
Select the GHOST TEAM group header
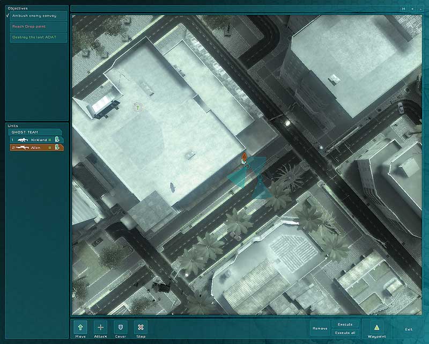(35, 132)
